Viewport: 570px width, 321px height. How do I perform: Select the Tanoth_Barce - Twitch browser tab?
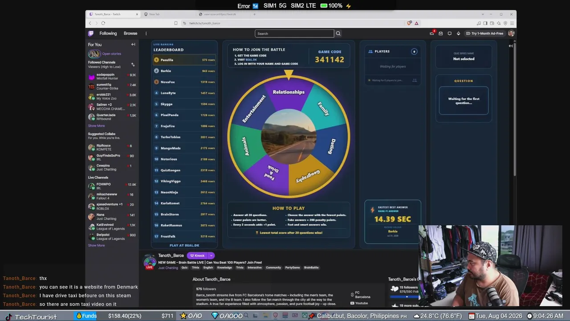pos(114,14)
